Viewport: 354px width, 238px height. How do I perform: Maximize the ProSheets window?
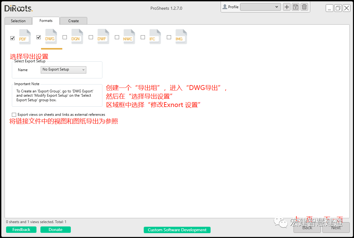pyautogui.click(x=338, y=8)
